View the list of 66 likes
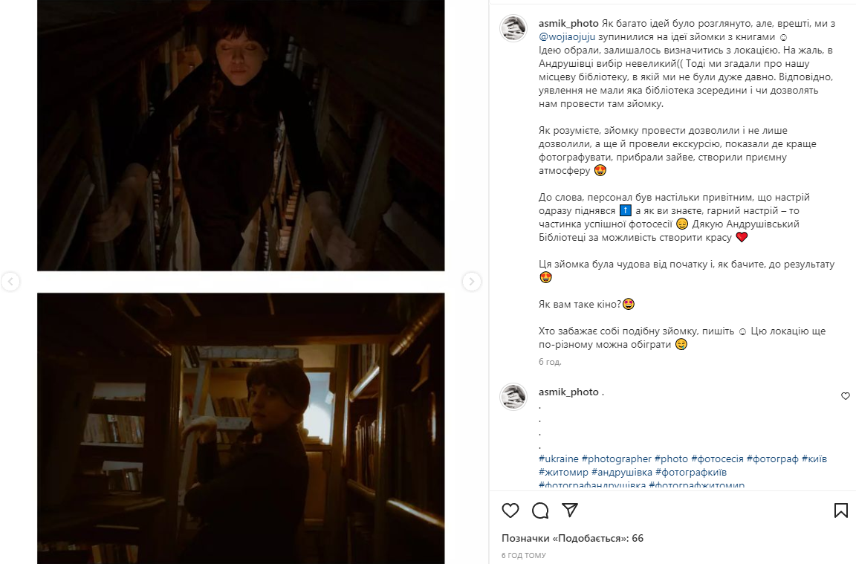 tap(572, 538)
